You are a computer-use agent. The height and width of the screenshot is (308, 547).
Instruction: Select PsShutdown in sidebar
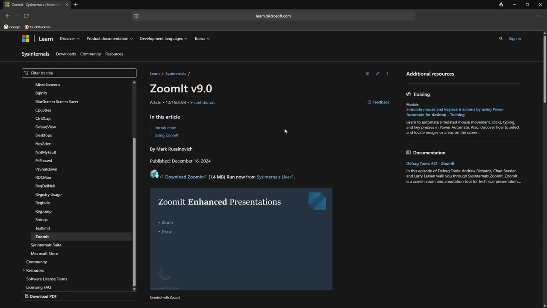pos(46,169)
